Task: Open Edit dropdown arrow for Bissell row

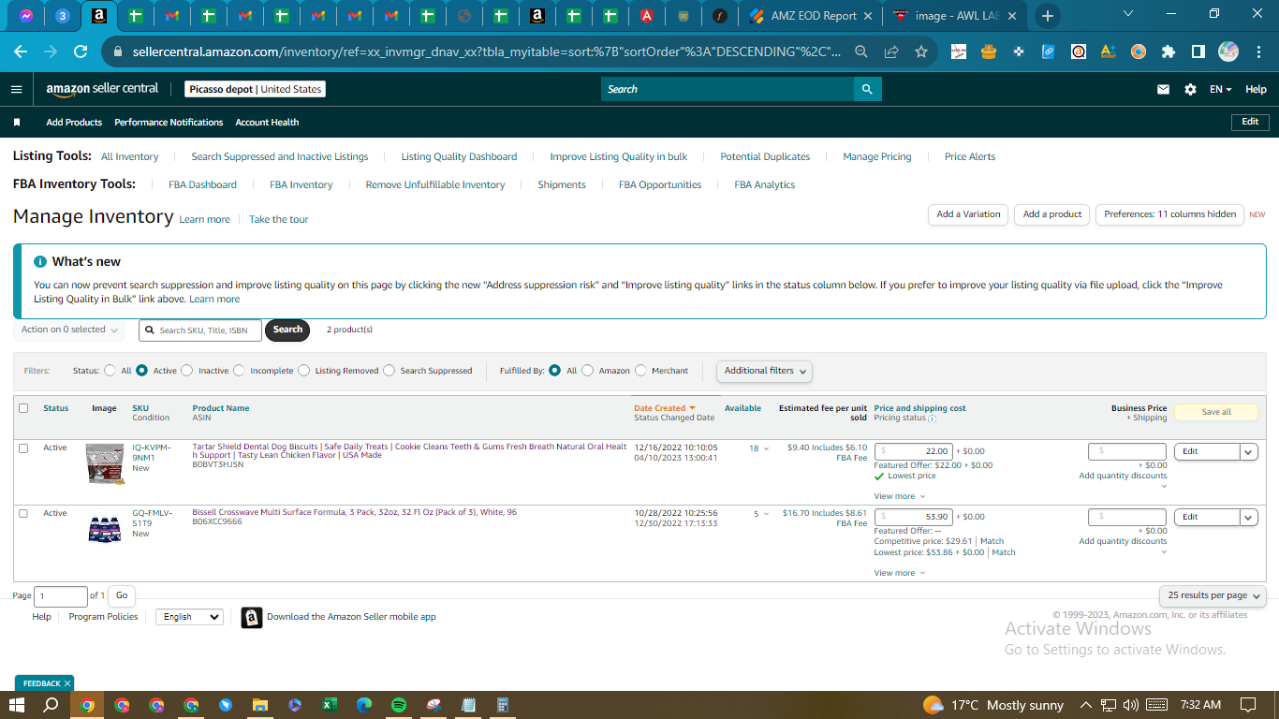Action: [x=1248, y=517]
